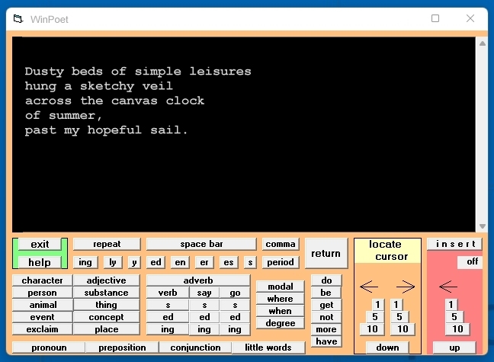This screenshot has width=494, height=362.
Task: Click the right arrow in locate cursor panel
Action: point(406,287)
